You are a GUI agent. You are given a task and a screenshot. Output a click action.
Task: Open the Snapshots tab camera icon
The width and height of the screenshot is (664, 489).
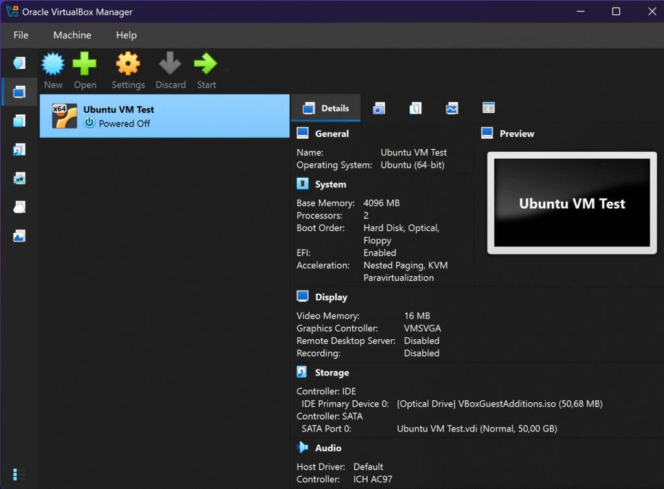(379, 108)
